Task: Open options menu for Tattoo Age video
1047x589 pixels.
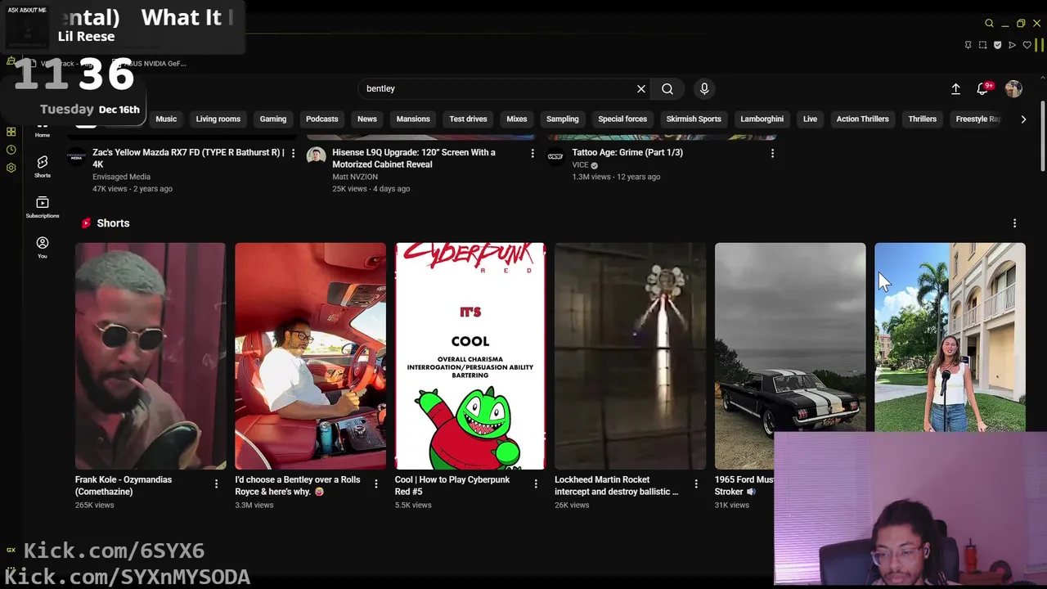Action: click(x=772, y=153)
